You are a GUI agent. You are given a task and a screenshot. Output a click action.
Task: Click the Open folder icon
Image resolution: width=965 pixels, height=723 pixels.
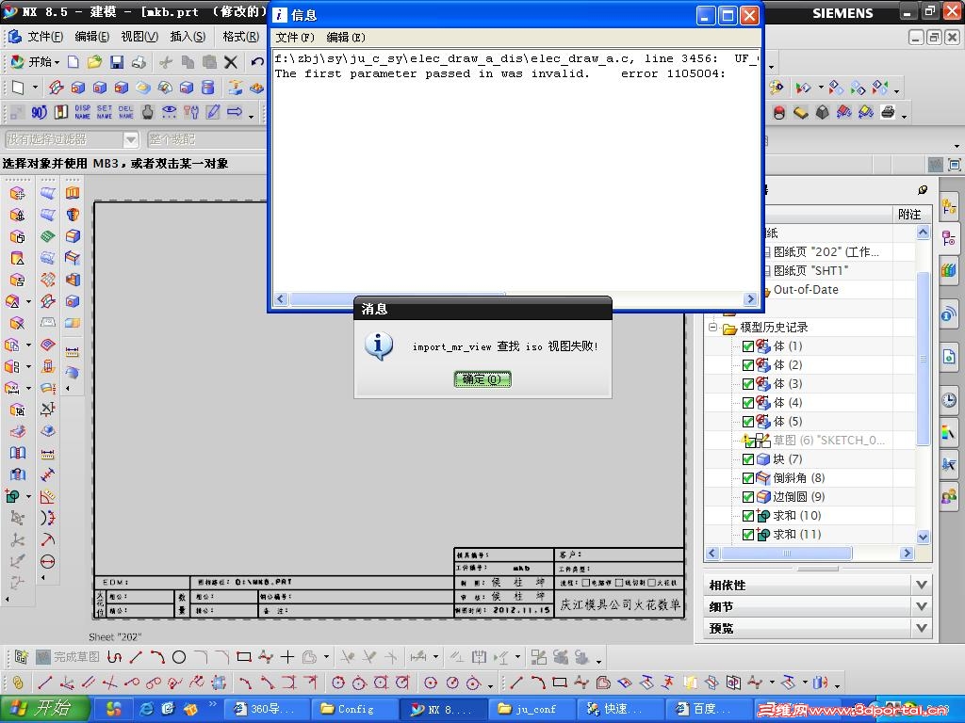pyautogui.click(x=94, y=61)
